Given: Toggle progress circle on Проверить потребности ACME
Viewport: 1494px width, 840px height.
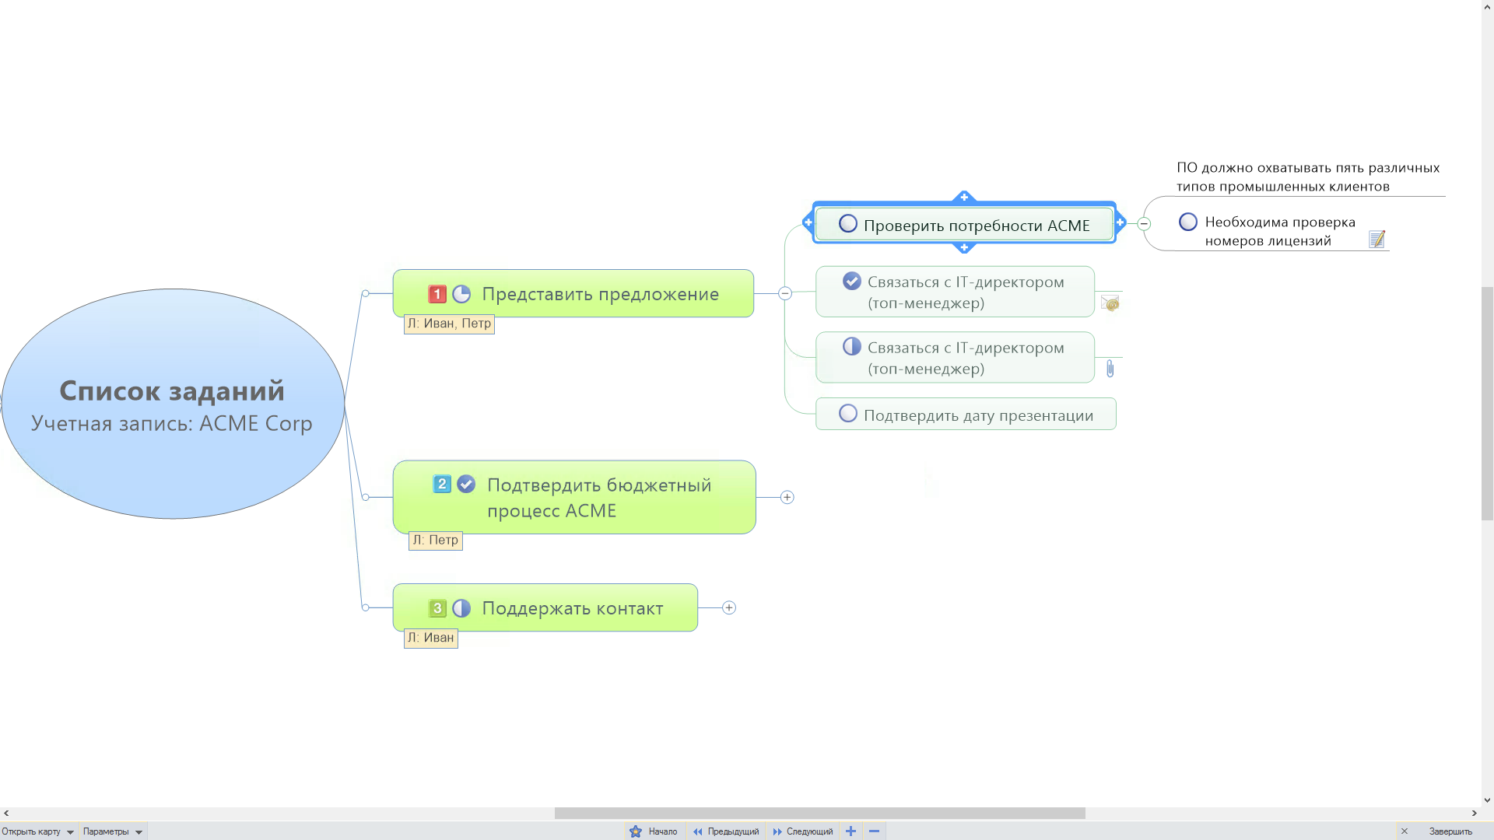Looking at the screenshot, I should click(x=848, y=224).
